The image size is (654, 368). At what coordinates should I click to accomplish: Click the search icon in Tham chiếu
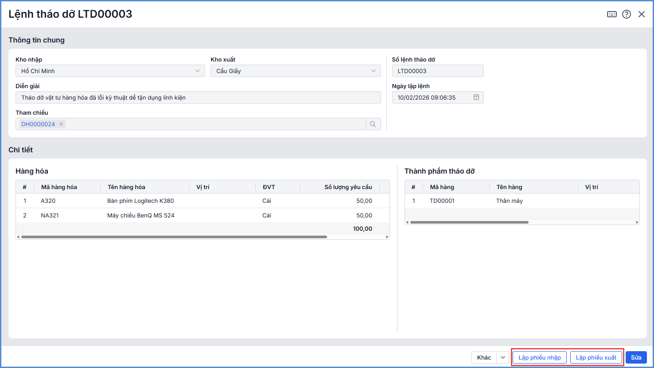point(373,124)
